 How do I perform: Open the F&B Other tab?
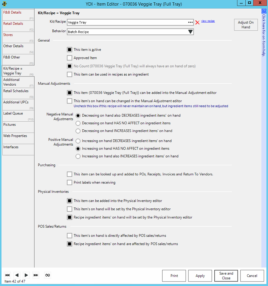point(18,60)
